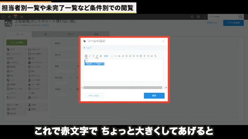Click the アプリ内検索 search field
The width and height of the screenshot is (248, 139).
coord(222,17)
